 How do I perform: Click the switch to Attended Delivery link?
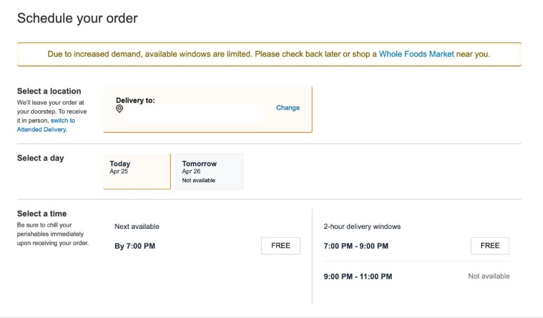click(46, 125)
